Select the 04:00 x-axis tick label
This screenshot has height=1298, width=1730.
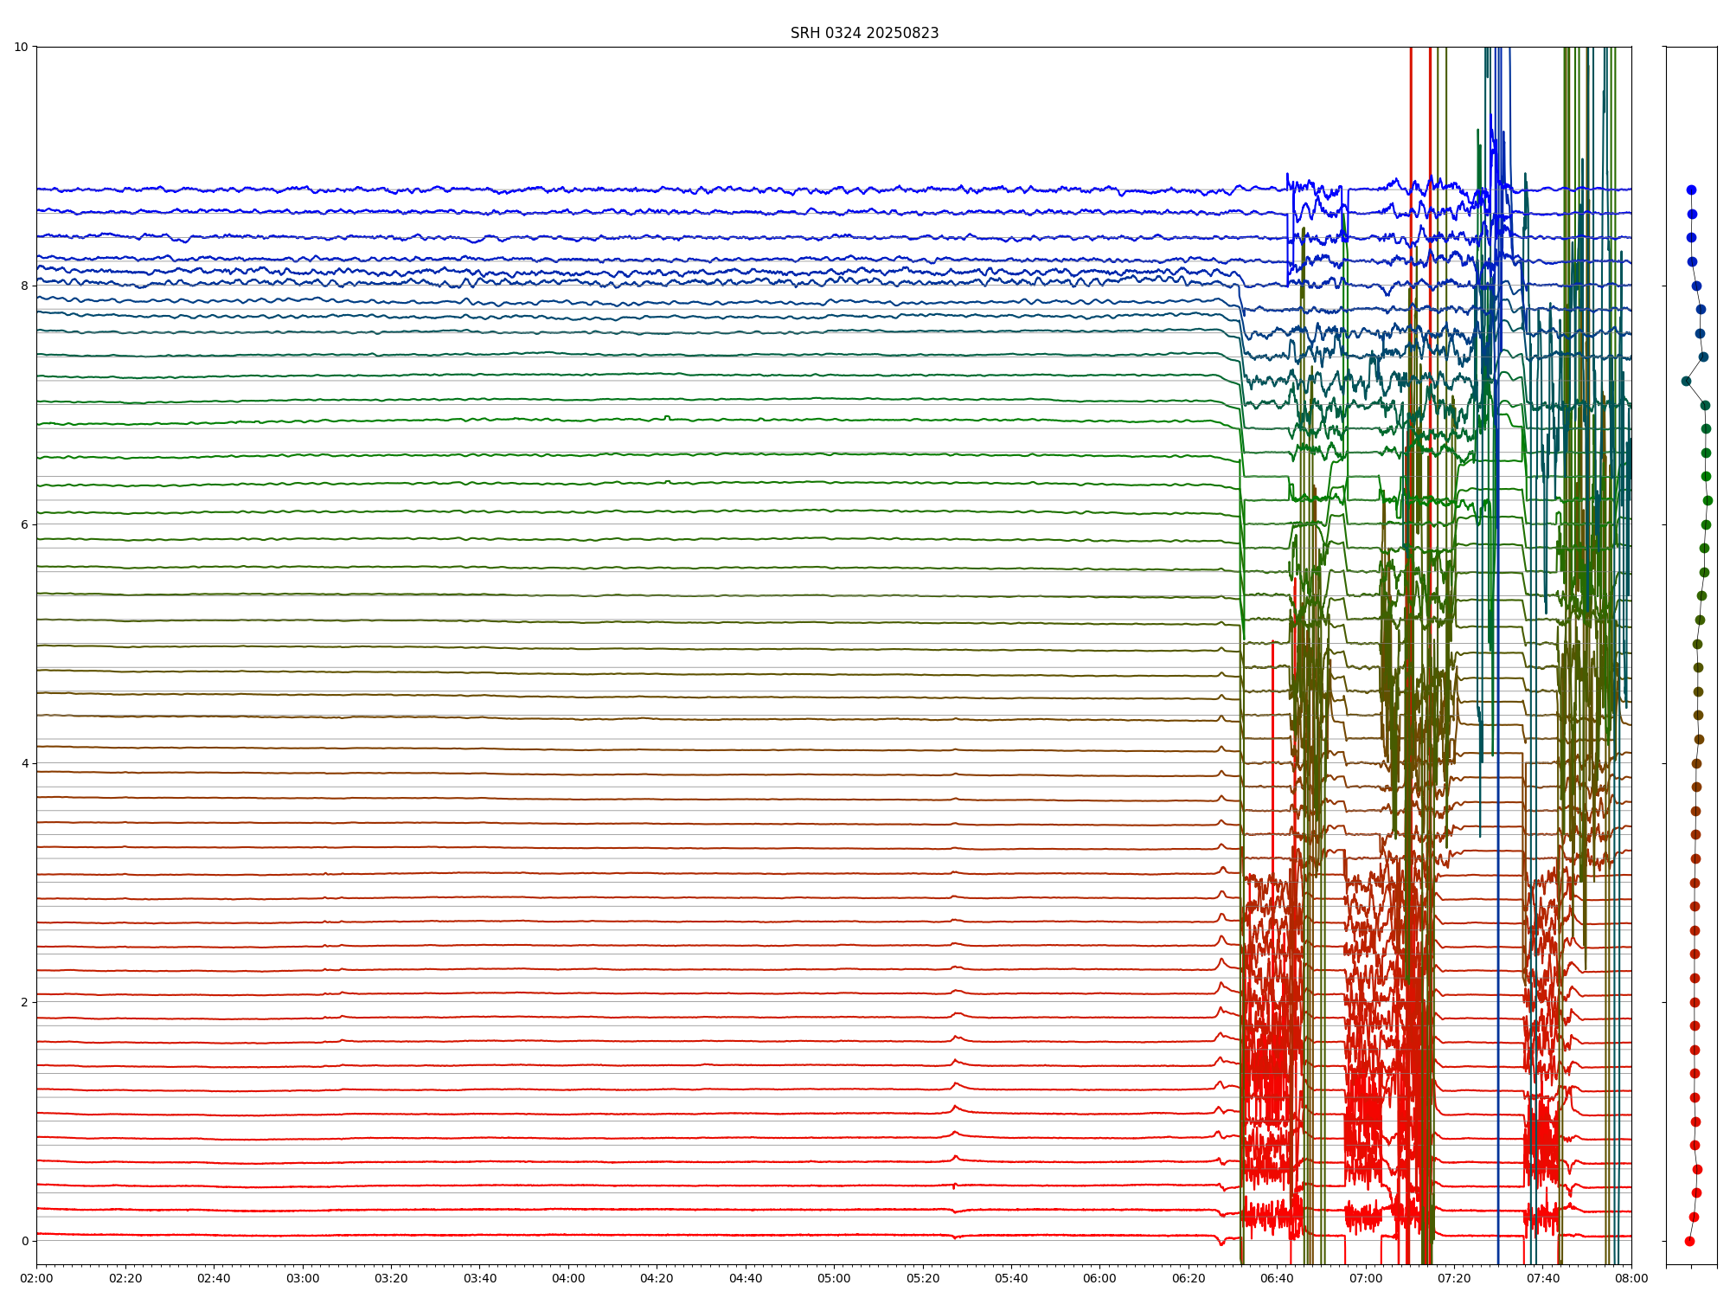pyautogui.click(x=568, y=1278)
